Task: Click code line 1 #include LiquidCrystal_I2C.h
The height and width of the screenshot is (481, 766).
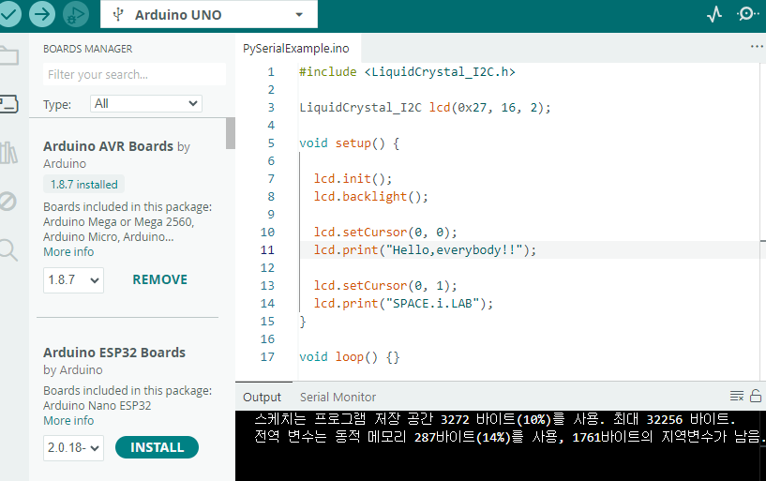Action: coord(407,72)
